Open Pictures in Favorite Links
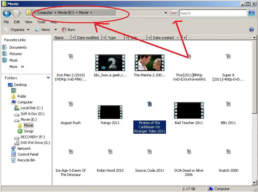258x192 pixels. coord(15,54)
